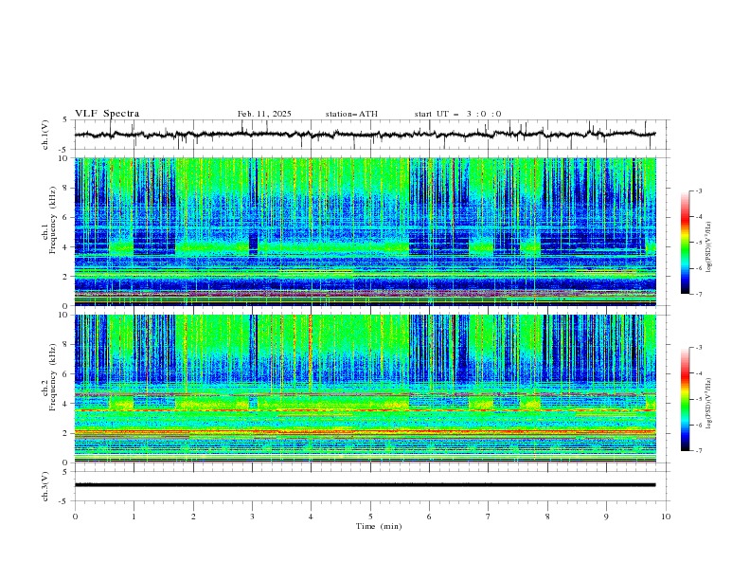Click the ch.2 spectrogram panel

[365, 389]
